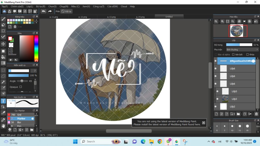
Task: Delete the selected layer with trash icon
Action: click(256, 114)
